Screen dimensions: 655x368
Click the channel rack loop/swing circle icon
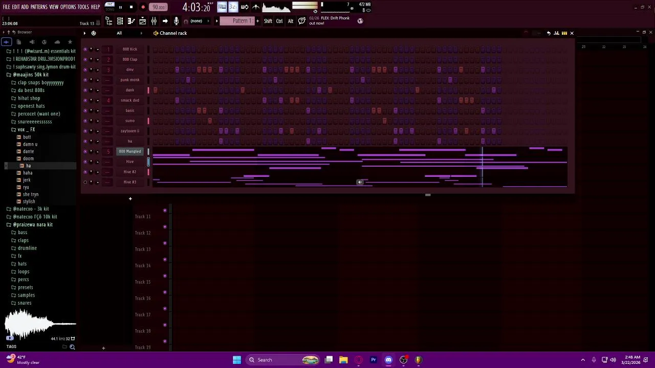pyautogui.click(x=94, y=33)
